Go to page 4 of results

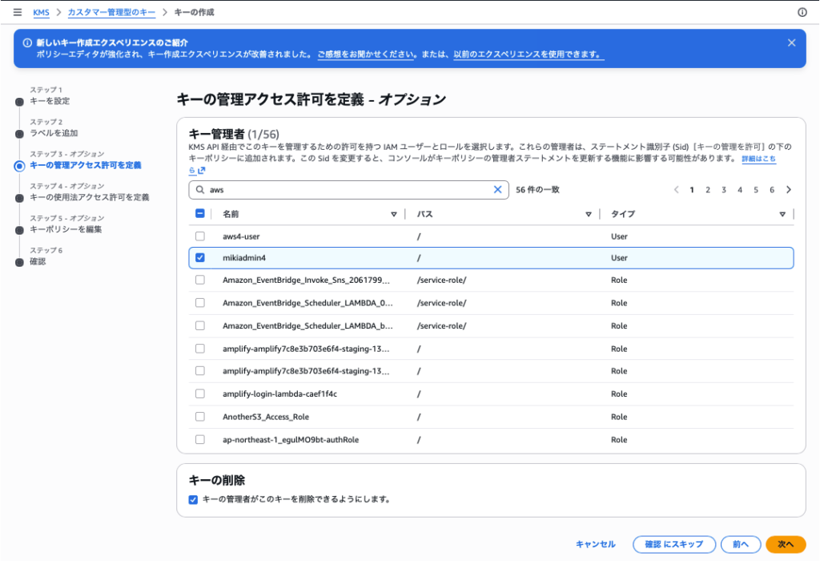(x=739, y=190)
